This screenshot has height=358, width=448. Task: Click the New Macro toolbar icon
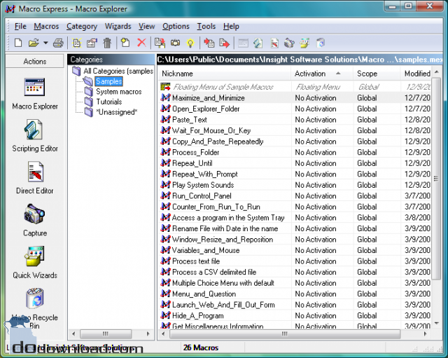[77, 43]
